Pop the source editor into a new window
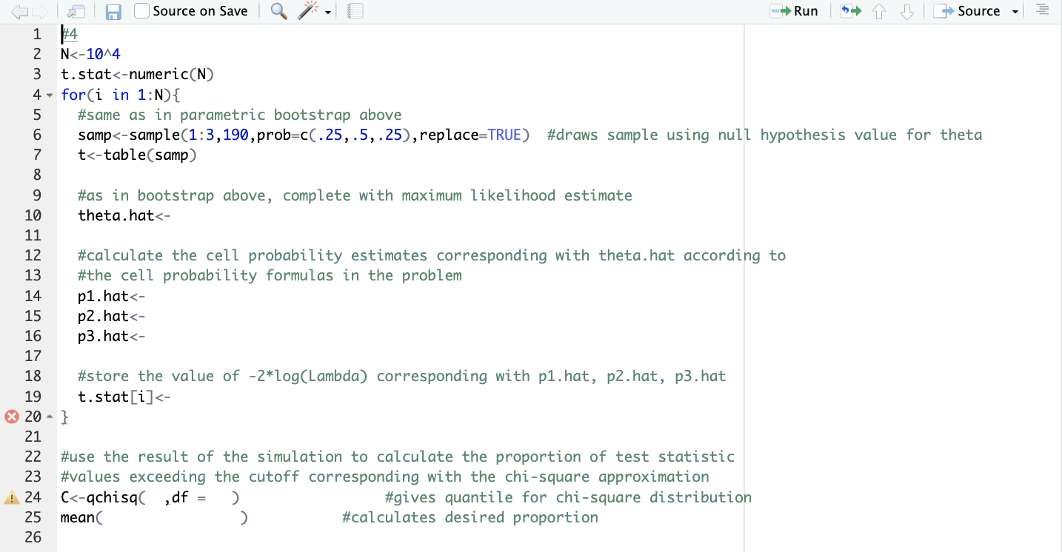The height and width of the screenshot is (552, 1062). pos(75,10)
